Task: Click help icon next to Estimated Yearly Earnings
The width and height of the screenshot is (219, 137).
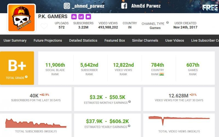Action: point(129,126)
